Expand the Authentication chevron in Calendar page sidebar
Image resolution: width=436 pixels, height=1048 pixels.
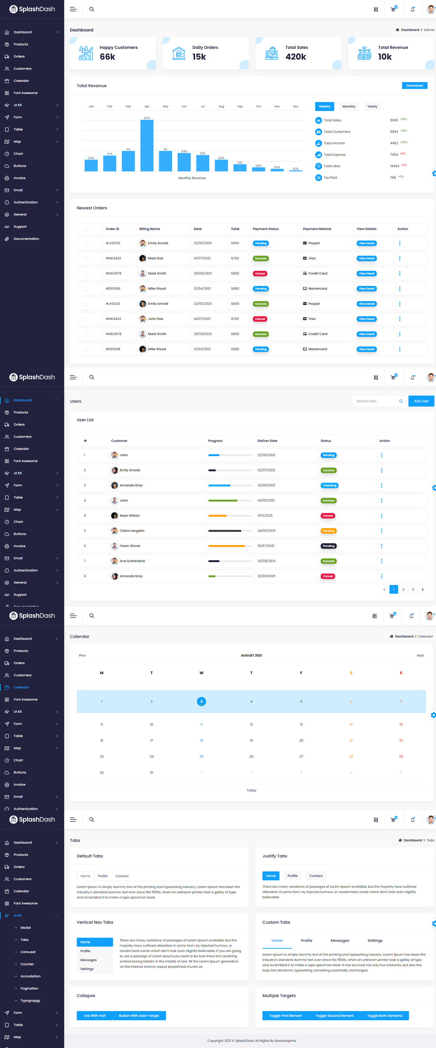57,809
